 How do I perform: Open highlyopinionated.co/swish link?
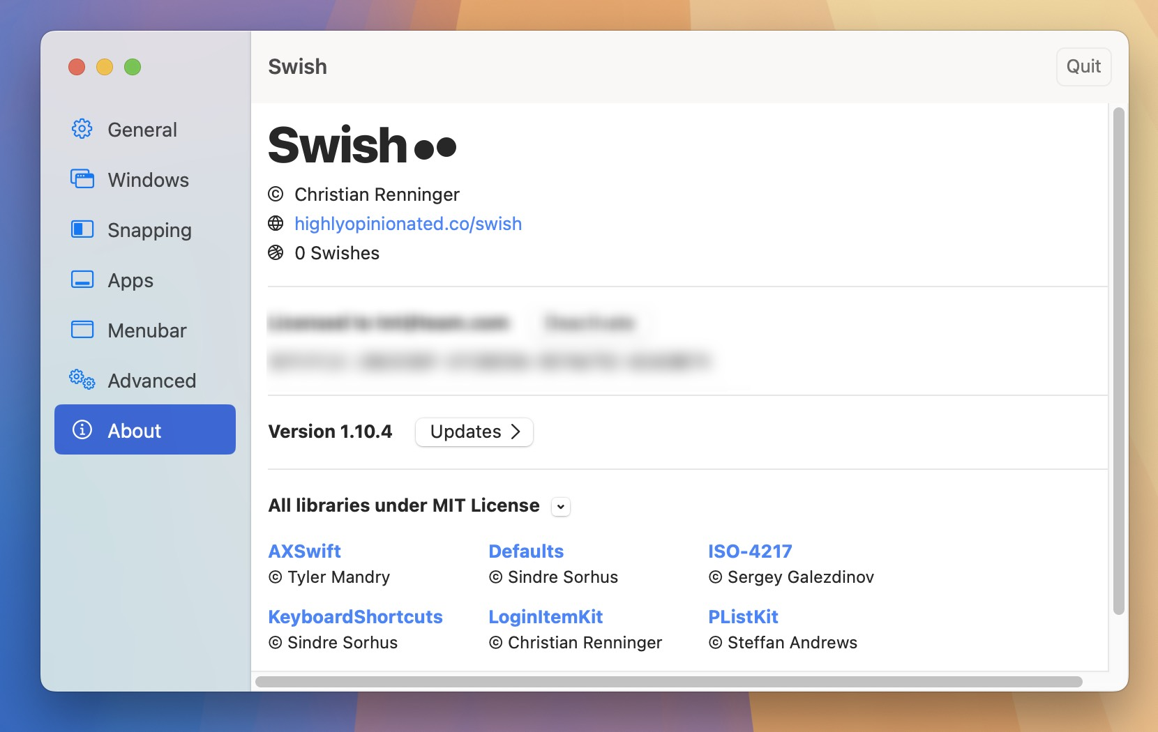408,223
